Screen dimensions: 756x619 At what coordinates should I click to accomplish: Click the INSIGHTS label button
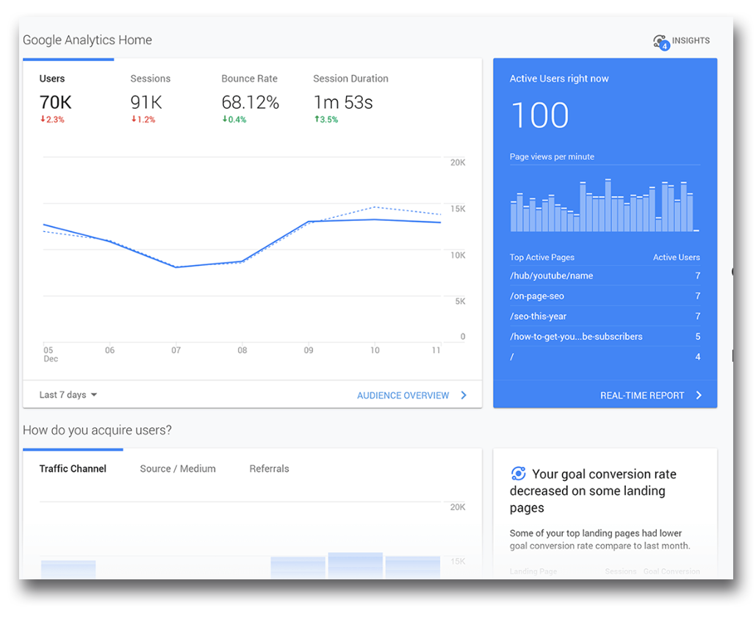tap(691, 40)
